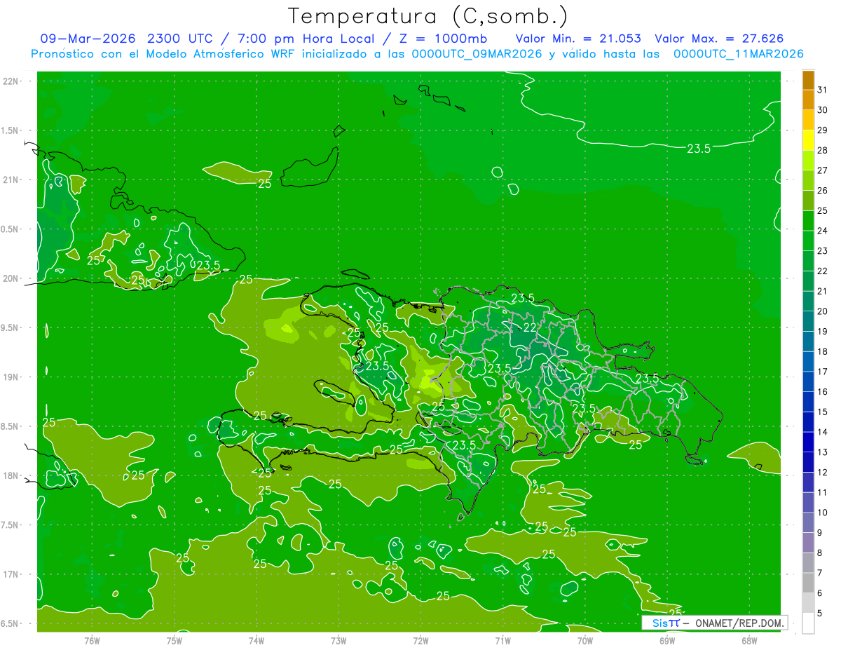This screenshot has height=650, width=841.
Task: Click the "18N" latitude axis label
Action: 11,475
